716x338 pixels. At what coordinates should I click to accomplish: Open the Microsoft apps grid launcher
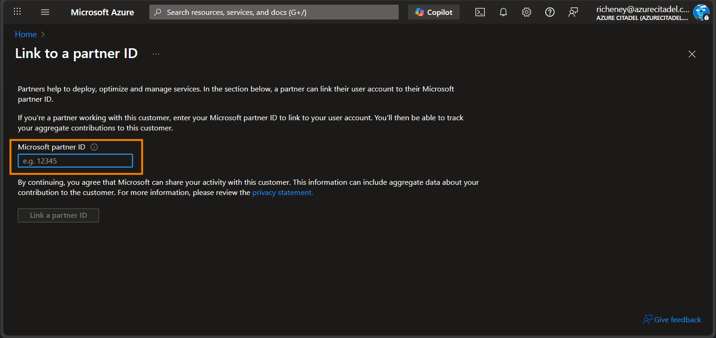coord(17,12)
